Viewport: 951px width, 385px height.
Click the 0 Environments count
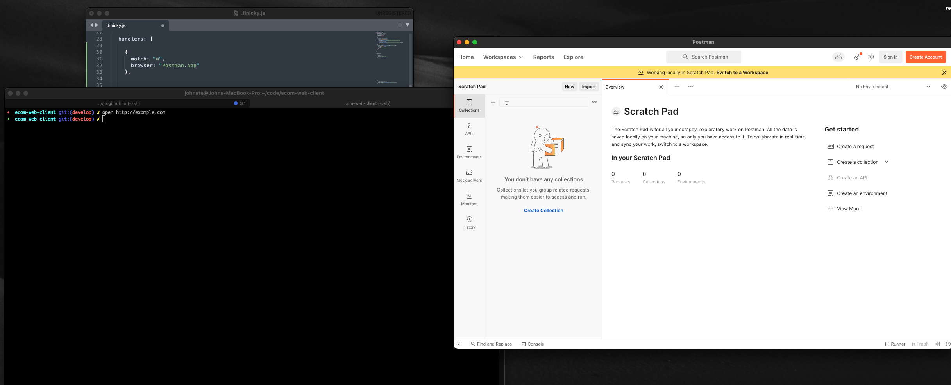691,177
